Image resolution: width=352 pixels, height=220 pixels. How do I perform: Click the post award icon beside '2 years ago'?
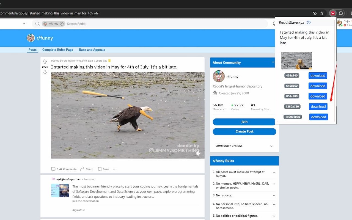[x=109, y=61]
